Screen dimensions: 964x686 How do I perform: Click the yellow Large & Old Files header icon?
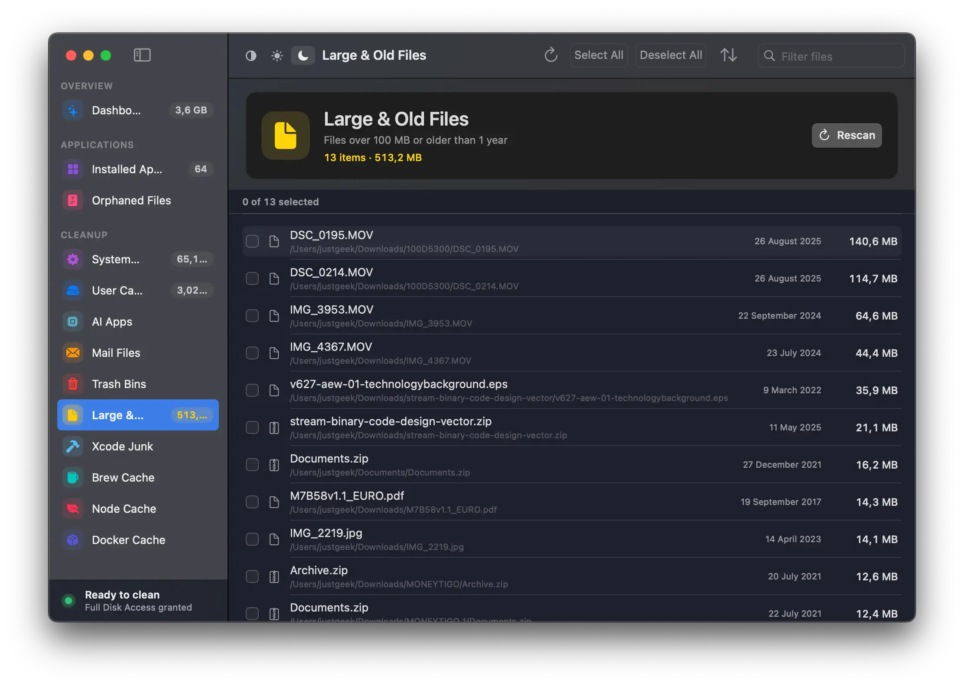286,136
